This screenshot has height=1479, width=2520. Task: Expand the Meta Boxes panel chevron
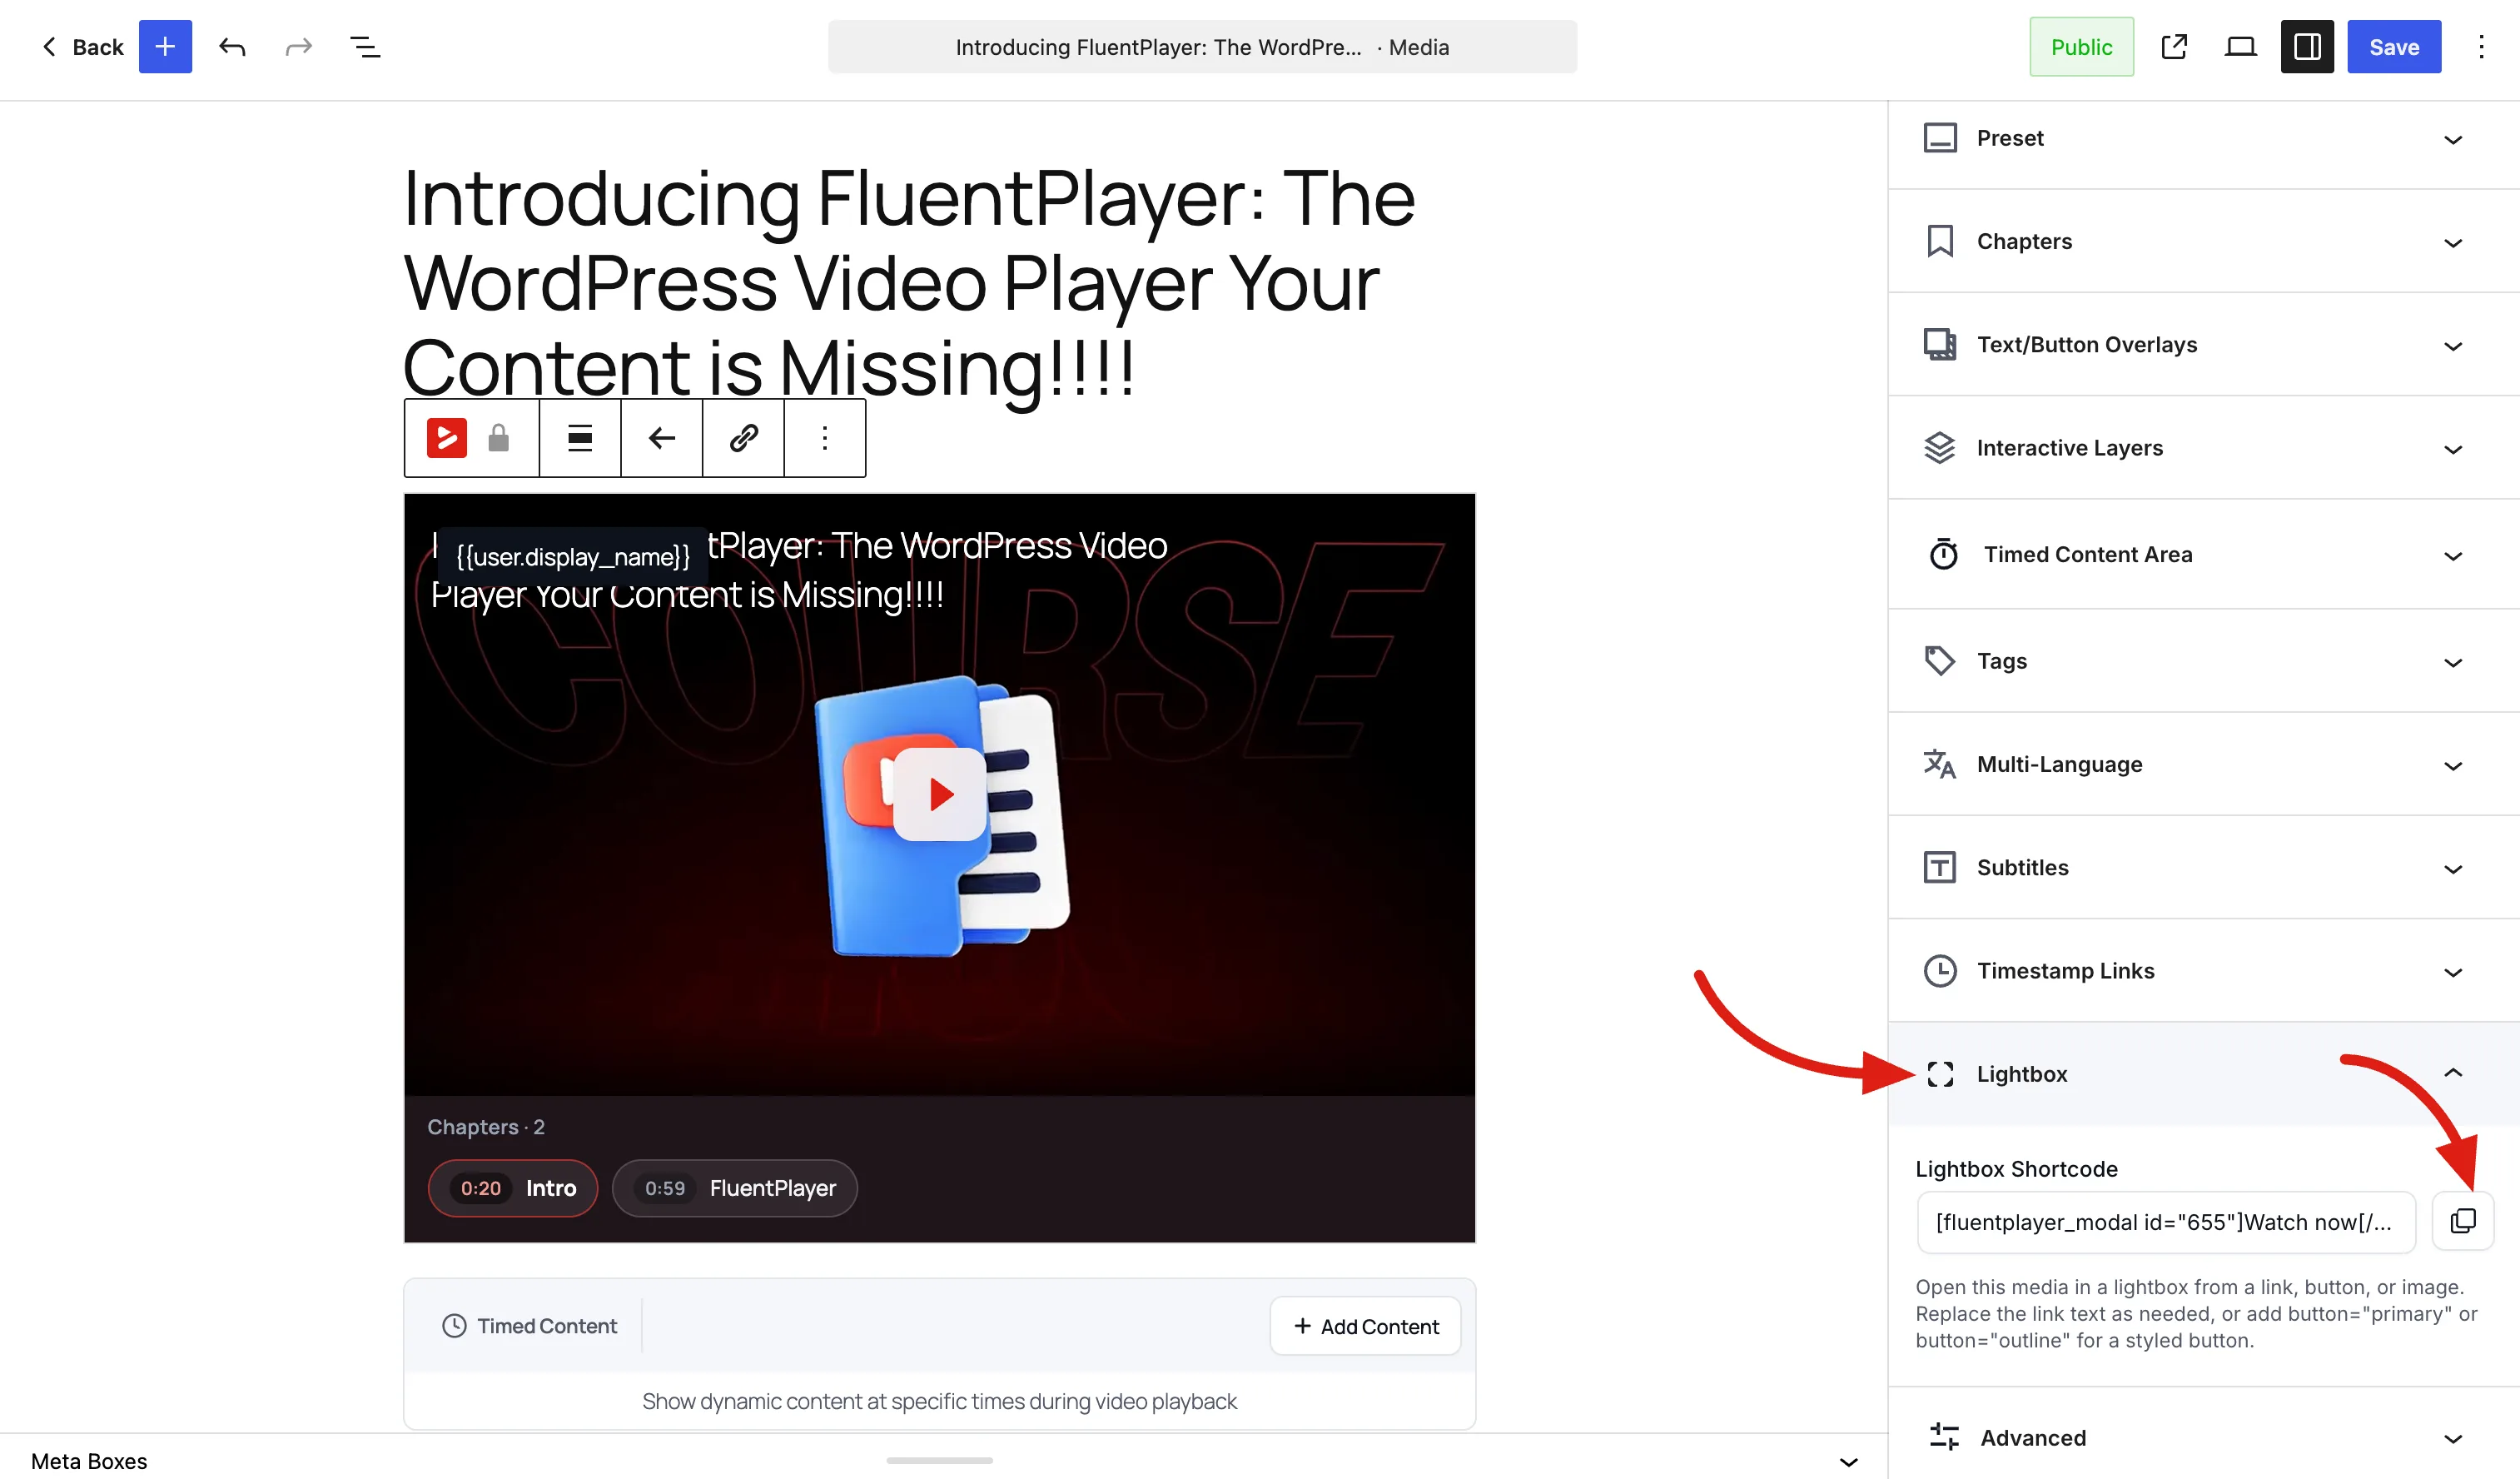[x=1849, y=1461]
